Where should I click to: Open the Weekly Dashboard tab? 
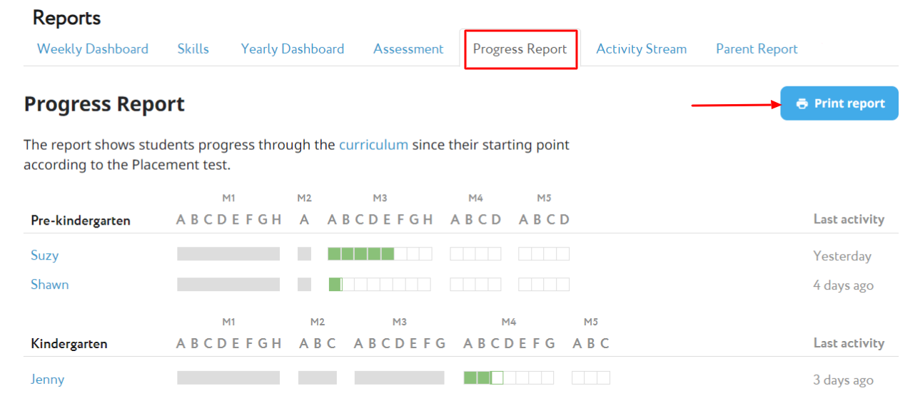click(x=93, y=49)
